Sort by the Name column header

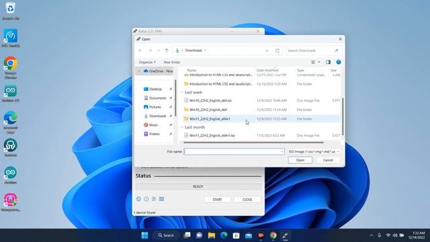click(x=191, y=70)
